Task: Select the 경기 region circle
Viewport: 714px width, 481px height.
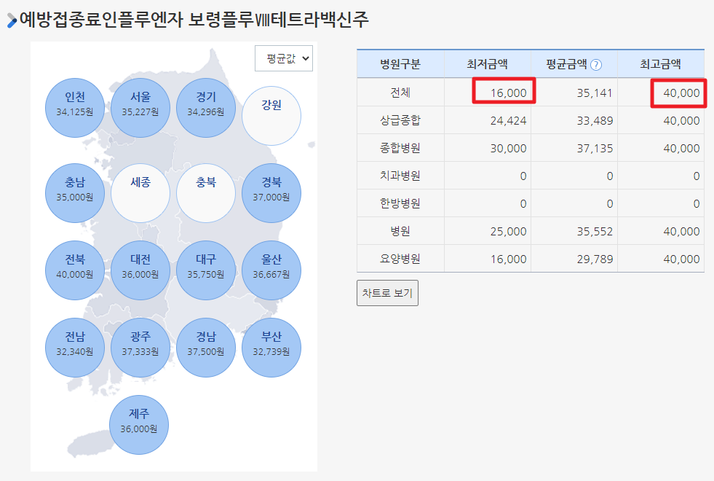Action: (206, 108)
